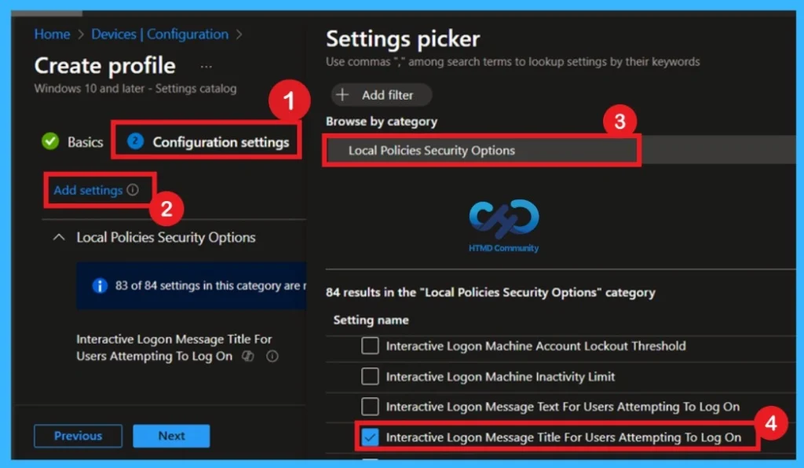This screenshot has width=804, height=468.
Task: Collapse the Local Policies Security Options section
Action: pyautogui.click(x=59, y=236)
